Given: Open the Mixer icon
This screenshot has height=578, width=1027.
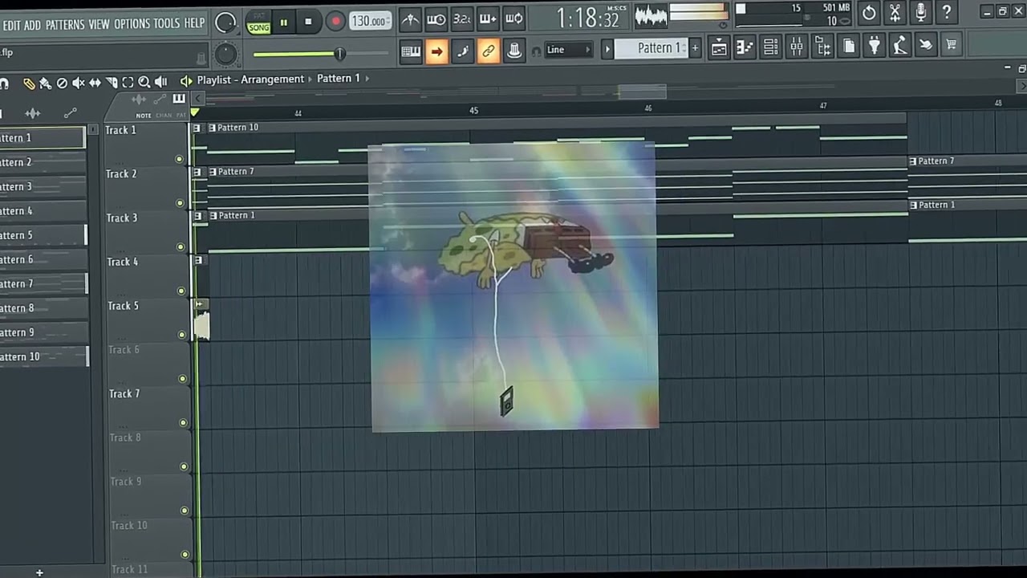Looking at the screenshot, I should 797,47.
